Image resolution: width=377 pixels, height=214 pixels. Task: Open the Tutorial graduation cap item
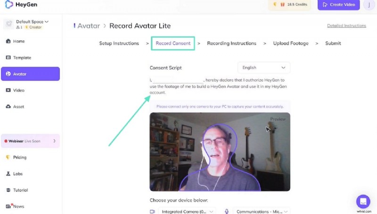(x=8, y=190)
